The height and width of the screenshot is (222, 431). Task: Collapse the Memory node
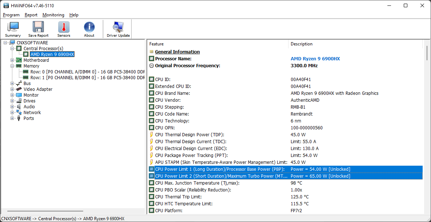(x=12, y=66)
